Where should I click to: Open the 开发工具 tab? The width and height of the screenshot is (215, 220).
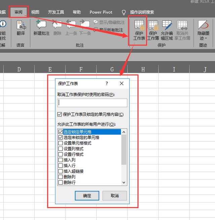pyautogui.click(x=56, y=12)
